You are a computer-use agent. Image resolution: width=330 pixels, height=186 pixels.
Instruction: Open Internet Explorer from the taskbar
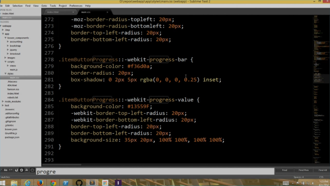tap(27, 183)
